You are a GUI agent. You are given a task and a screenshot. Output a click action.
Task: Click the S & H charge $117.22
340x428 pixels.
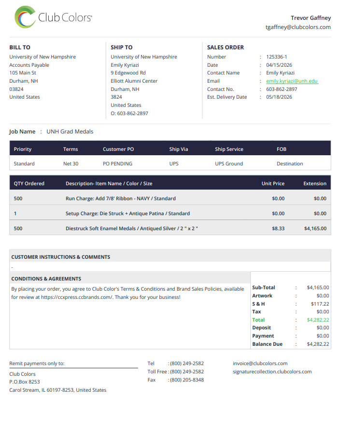(320, 304)
